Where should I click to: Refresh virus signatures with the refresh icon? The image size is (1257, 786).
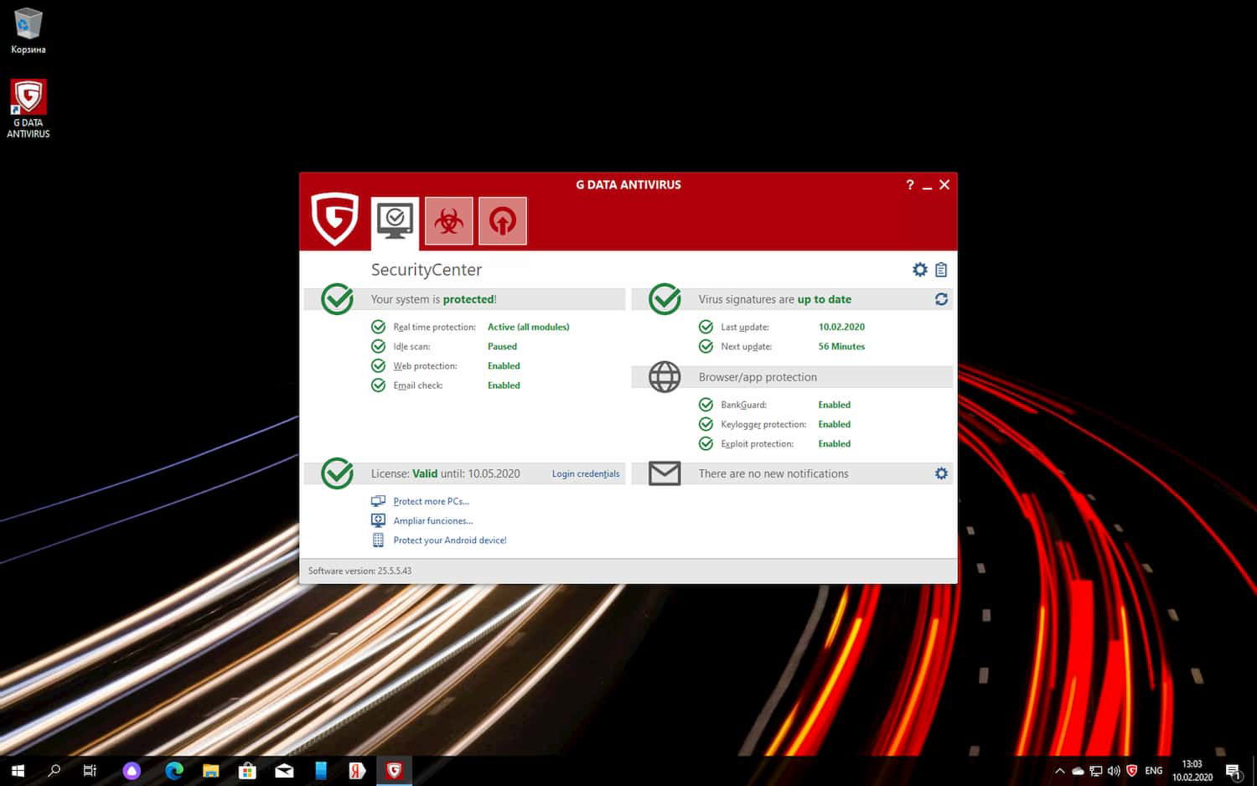(941, 298)
